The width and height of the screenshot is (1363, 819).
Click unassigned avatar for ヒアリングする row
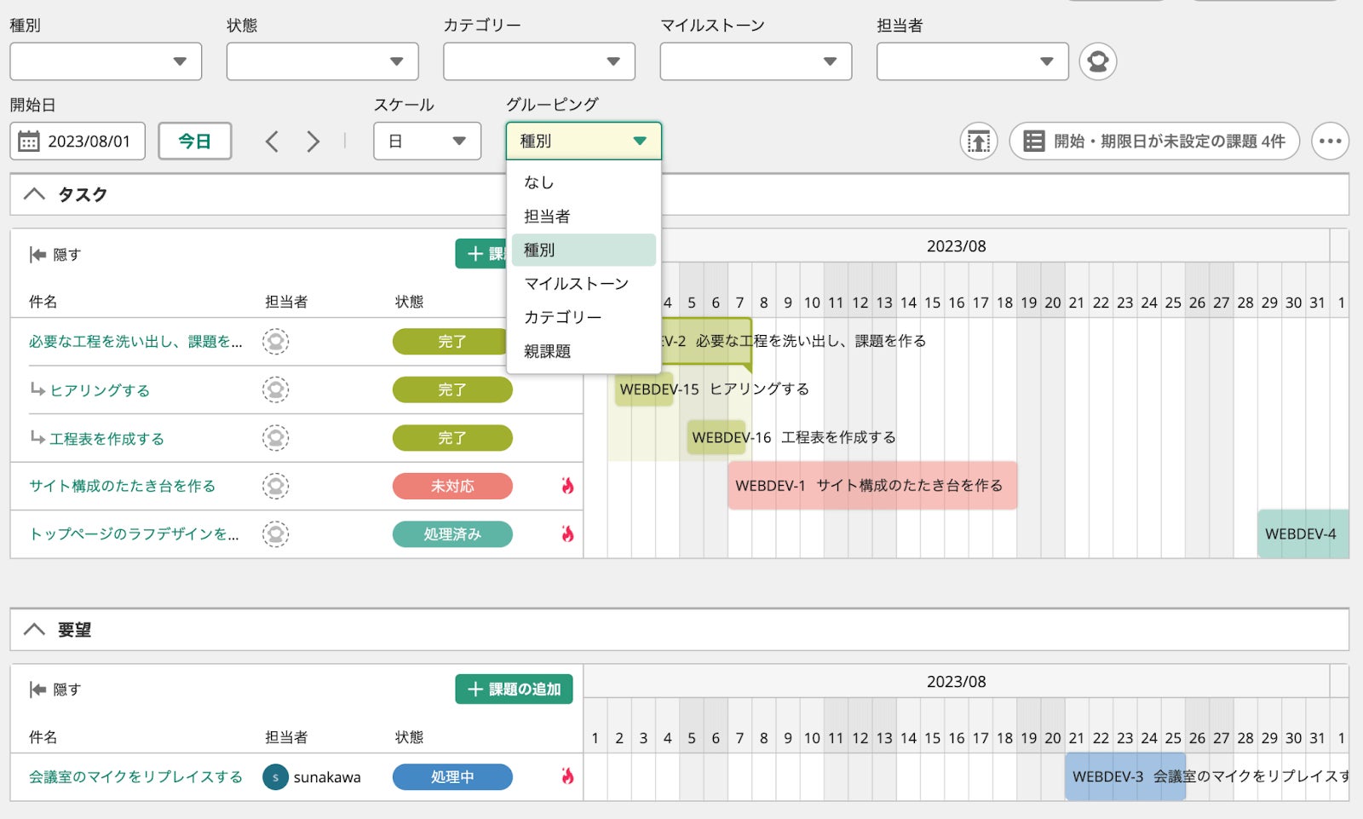(275, 390)
